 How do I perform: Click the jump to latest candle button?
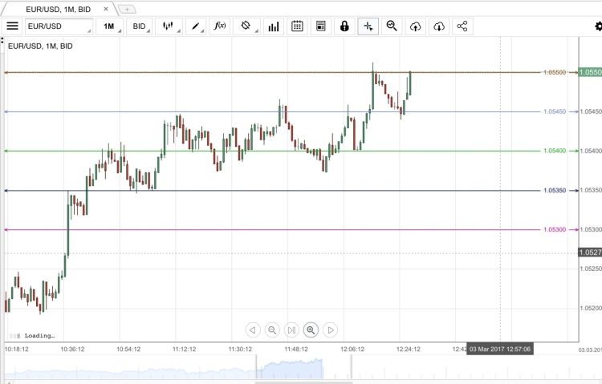(291, 330)
